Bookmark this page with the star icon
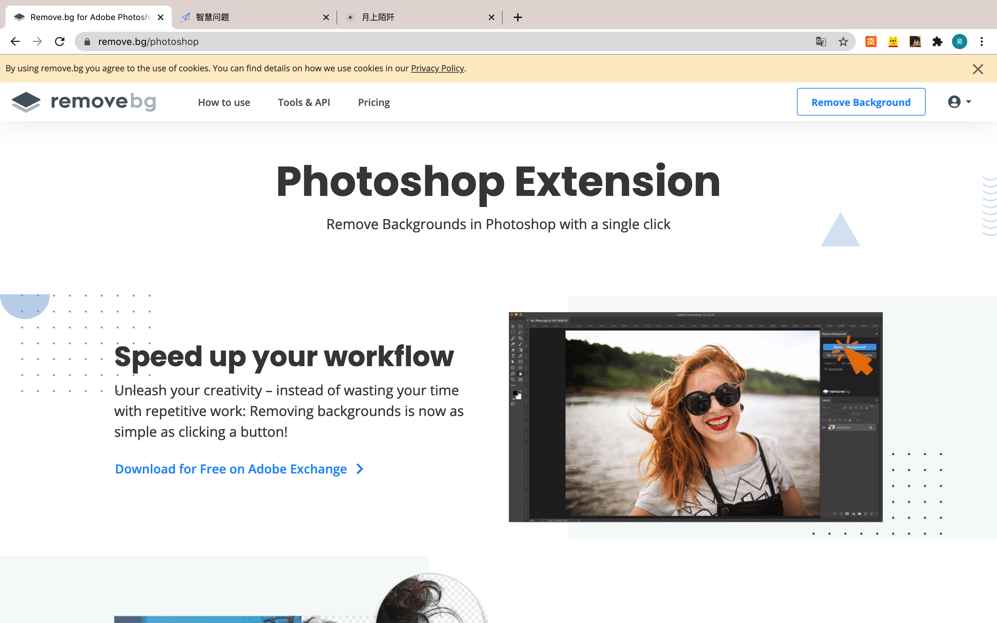The image size is (997, 623). 843,42
